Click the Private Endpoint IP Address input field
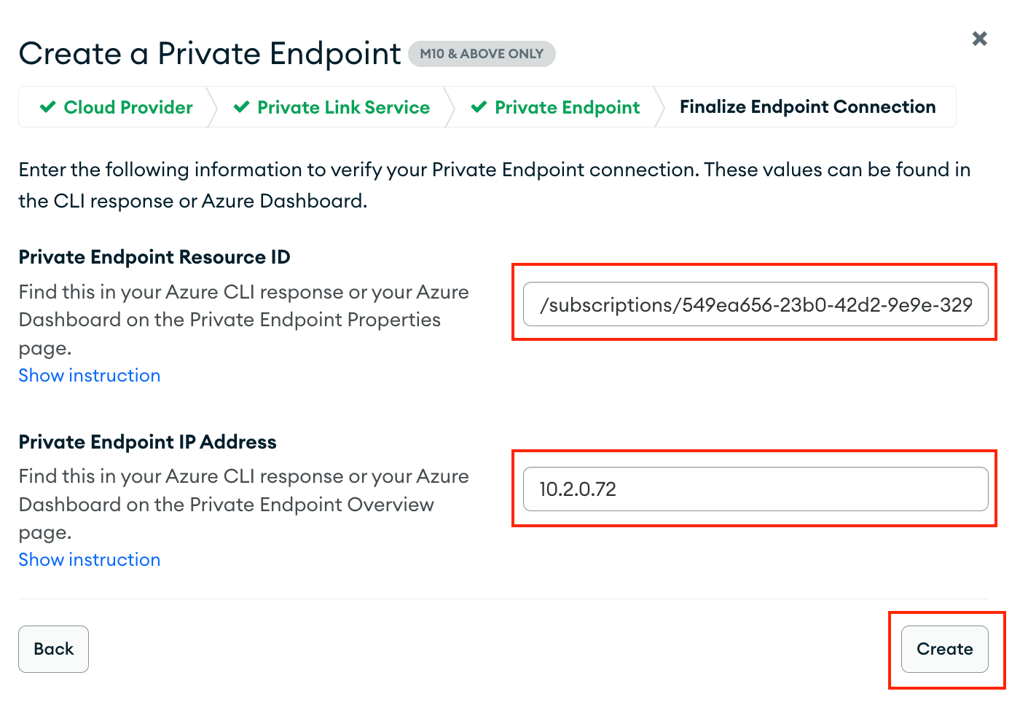1020x702 pixels. (x=755, y=489)
